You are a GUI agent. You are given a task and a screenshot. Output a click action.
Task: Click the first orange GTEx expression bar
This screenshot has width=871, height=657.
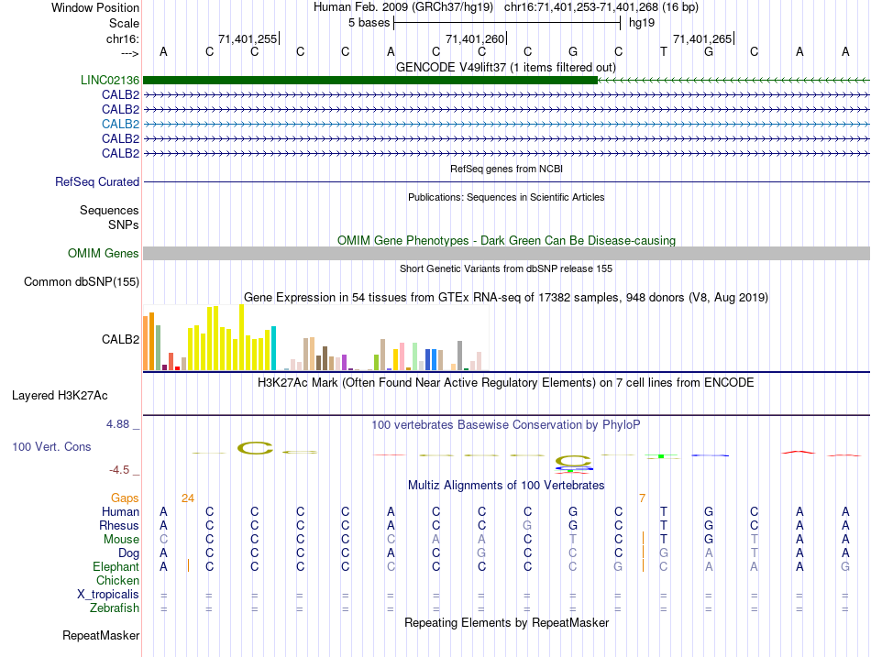tap(146, 343)
